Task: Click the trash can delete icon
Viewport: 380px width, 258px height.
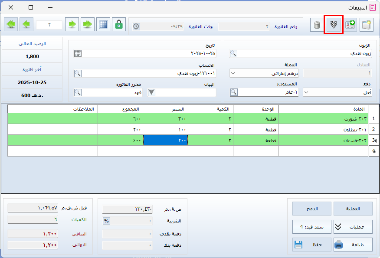Action: point(318,25)
